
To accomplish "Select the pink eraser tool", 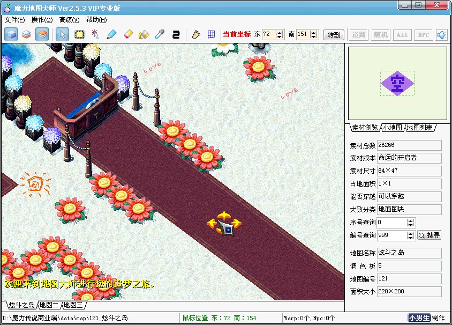I will [x=127, y=35].
